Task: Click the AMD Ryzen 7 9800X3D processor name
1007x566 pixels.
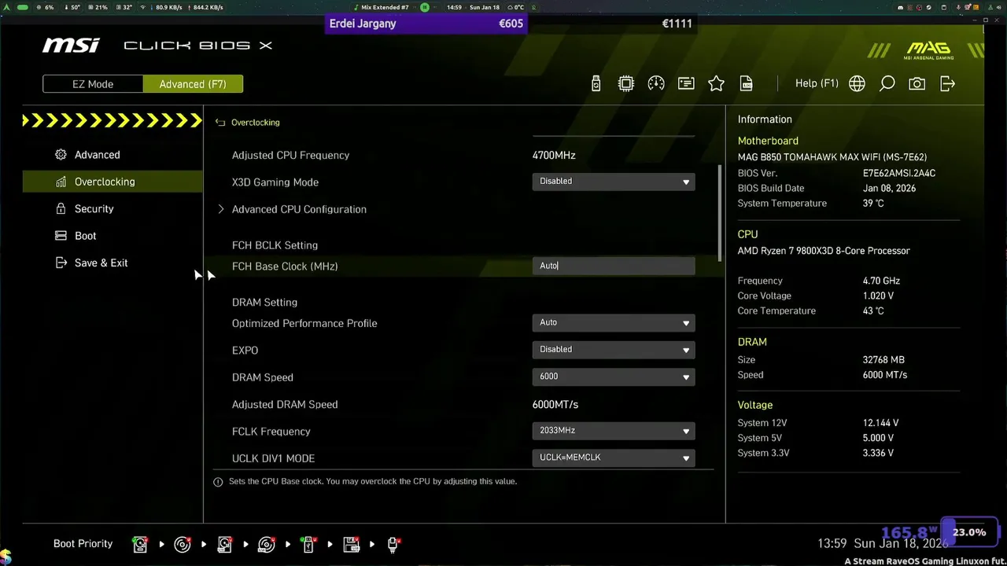Action: tap(824, 251)
